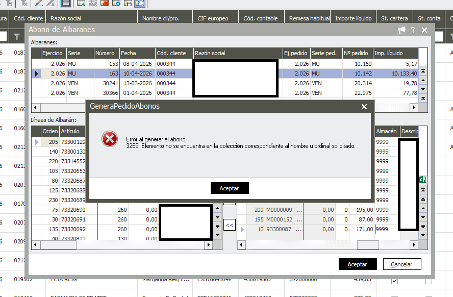This screenshot has width=453, height=297.
Task: Click the megaphone icon in Abono de Albaranes title bar
Action: [x=402, y=30]
